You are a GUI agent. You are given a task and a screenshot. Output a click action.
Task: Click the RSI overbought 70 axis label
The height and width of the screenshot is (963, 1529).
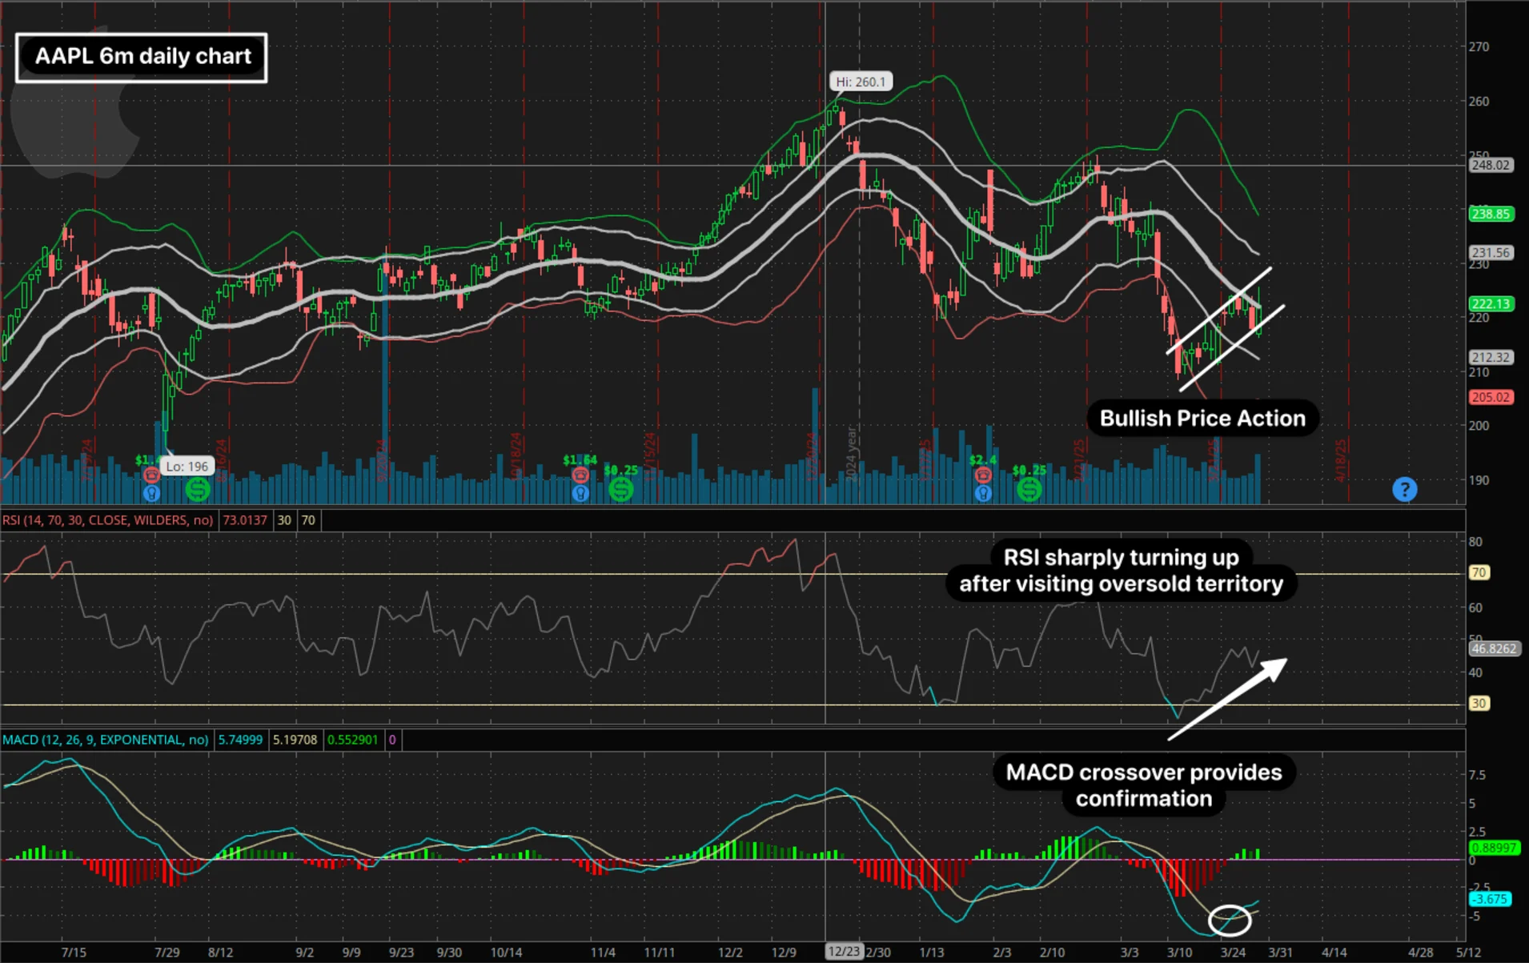click(x=1479, y=572)
